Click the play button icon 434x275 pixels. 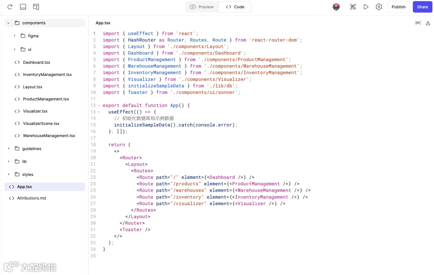coord(366,7)
